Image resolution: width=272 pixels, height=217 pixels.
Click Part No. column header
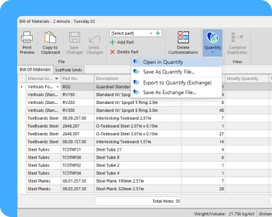[x=77, y=78]
